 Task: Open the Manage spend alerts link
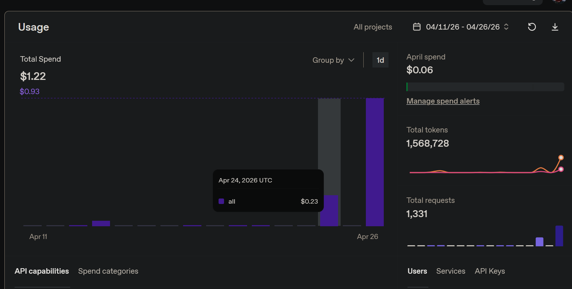click(443, 101)
